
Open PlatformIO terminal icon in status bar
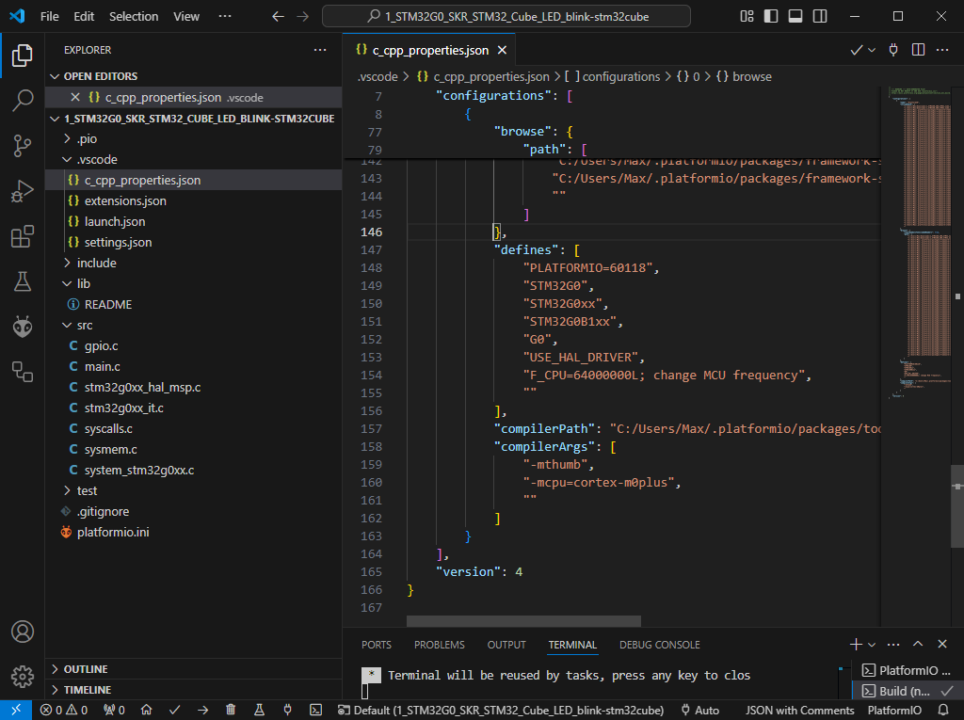click(x=315, y=711)
